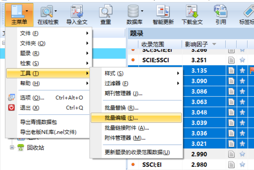Toggle star on the 3.251 row
This screenshot has width=254, height=170.
tap(242, 60)
